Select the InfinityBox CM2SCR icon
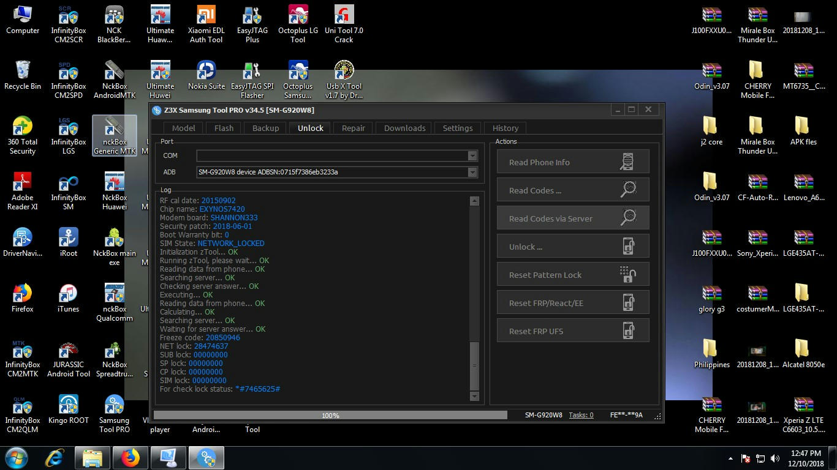The width and height of the screenshot is (837, 470). [x=69, y=24]
